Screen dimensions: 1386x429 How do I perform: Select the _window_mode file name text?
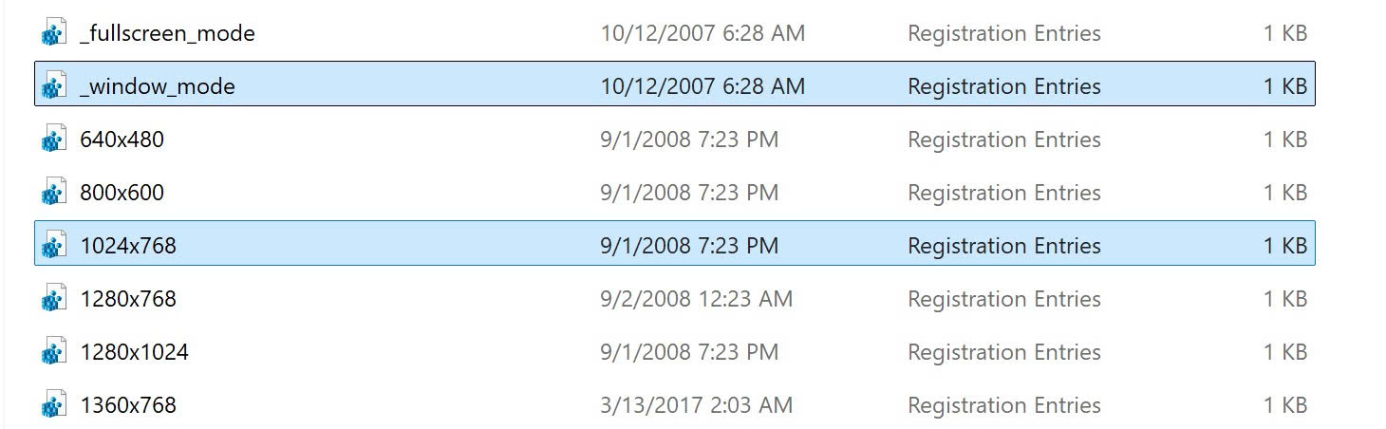158,87
